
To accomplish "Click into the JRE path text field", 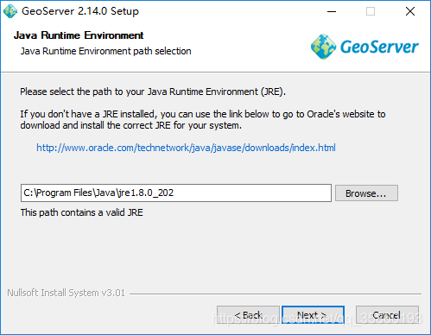I will tap(176, 193).
